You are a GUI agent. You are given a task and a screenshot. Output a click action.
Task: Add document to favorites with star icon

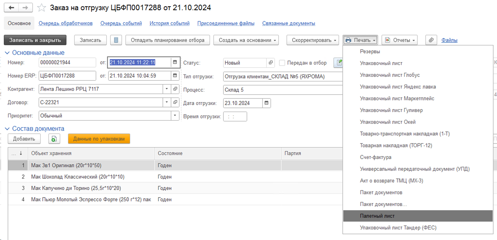point(42,8)
